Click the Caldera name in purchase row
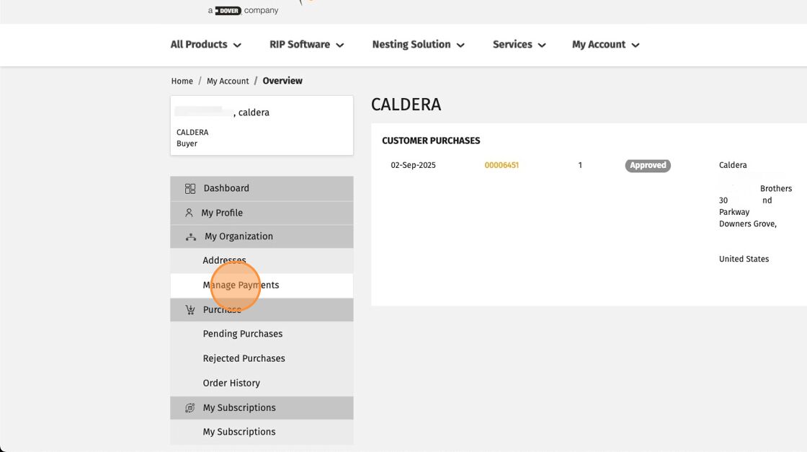The image size is (807, 452). click(x=733, y=165)
